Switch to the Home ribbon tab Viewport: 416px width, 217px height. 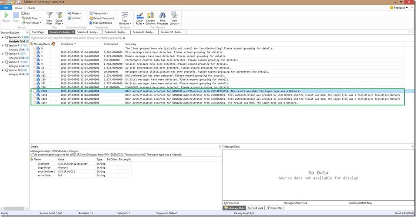19,8
